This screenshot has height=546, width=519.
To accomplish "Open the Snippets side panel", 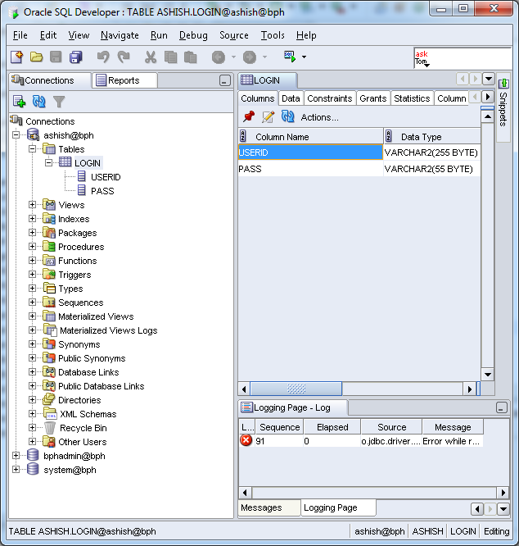I will click(x=503, y=107).
